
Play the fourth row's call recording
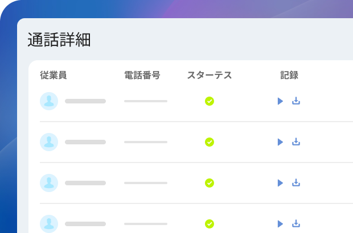click(x=280, y=224)
